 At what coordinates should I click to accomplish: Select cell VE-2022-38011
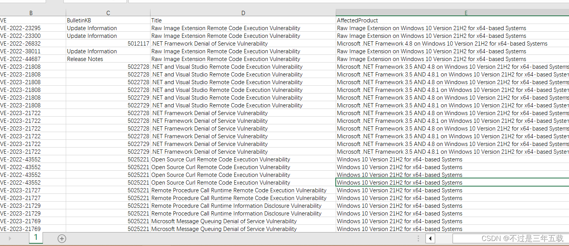(x=33, y=51)
